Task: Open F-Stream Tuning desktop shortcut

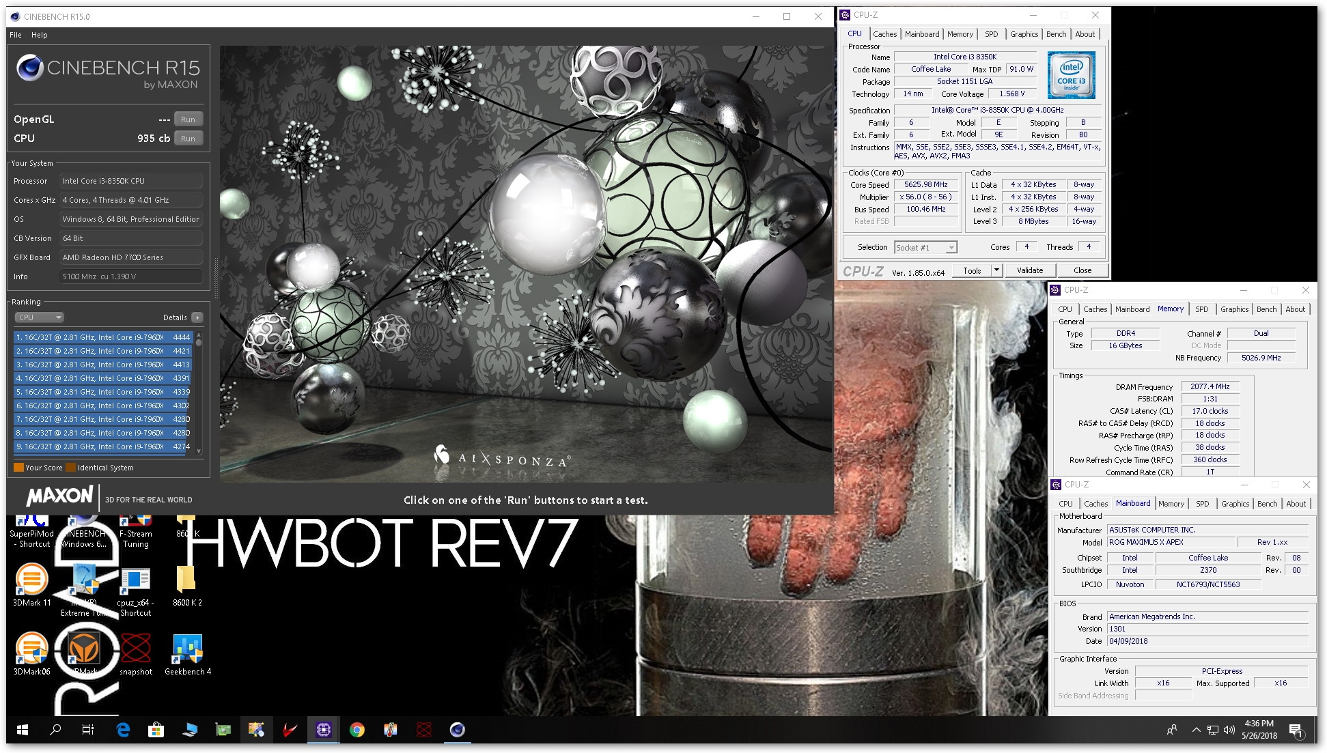Action: 135,532
